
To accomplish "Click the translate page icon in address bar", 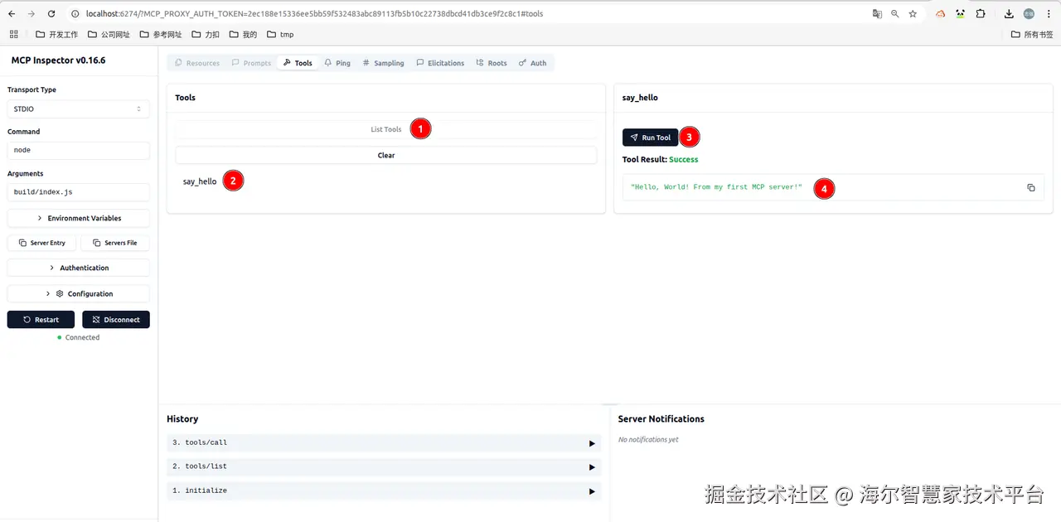I will (877, 14).
